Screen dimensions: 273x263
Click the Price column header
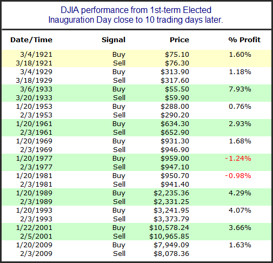click(x=179, y=40)
